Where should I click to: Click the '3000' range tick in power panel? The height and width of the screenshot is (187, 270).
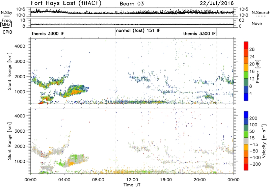20,61
